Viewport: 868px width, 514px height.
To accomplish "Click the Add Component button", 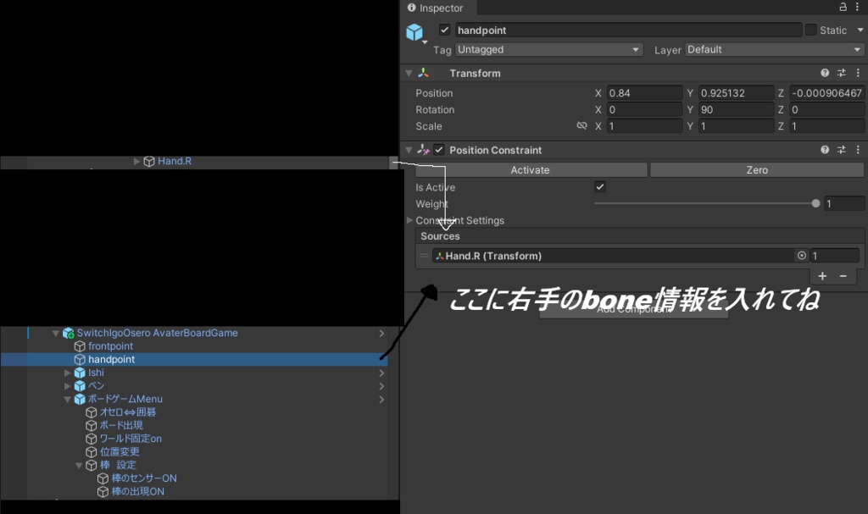I will pyautogui.click(x=633, y=311).
